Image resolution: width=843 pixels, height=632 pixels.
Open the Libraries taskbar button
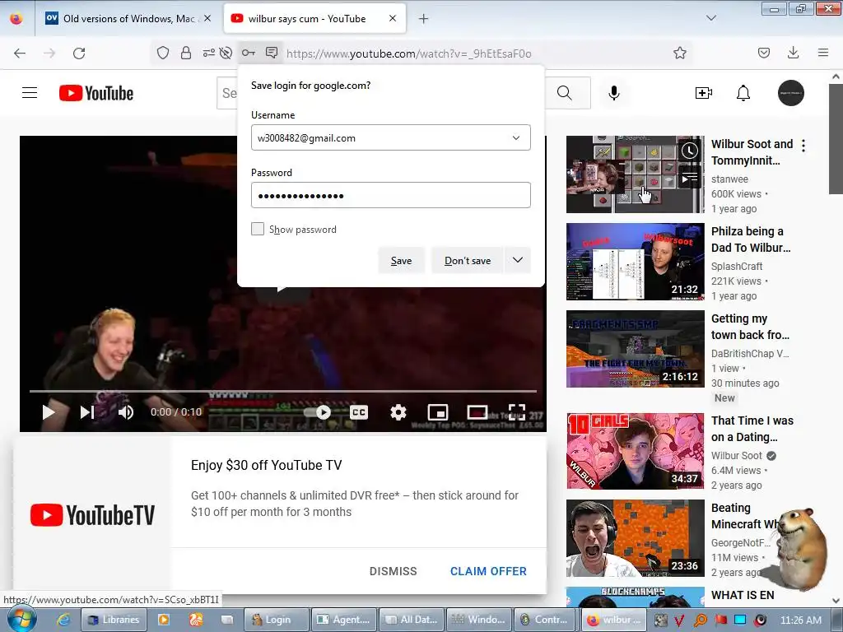coord(114,619)
